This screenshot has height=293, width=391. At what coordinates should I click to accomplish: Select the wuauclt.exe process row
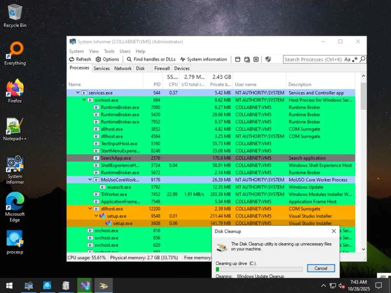(211, 187)
